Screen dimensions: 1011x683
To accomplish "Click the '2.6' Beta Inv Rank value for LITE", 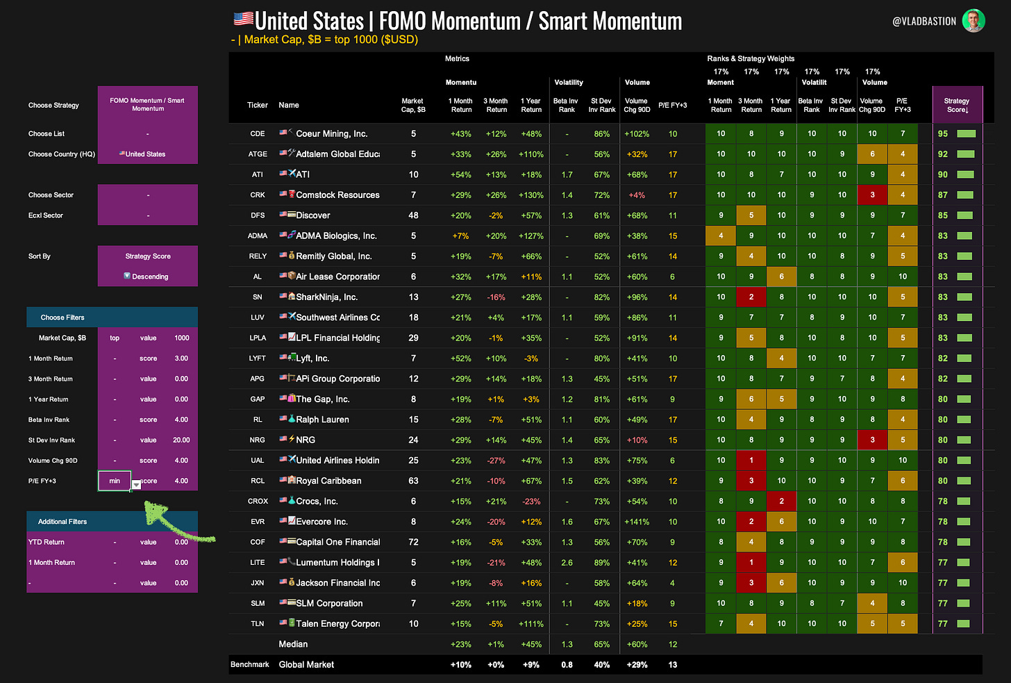I will tap(567, 563).
